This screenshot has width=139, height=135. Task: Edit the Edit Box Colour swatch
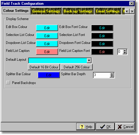47,28
